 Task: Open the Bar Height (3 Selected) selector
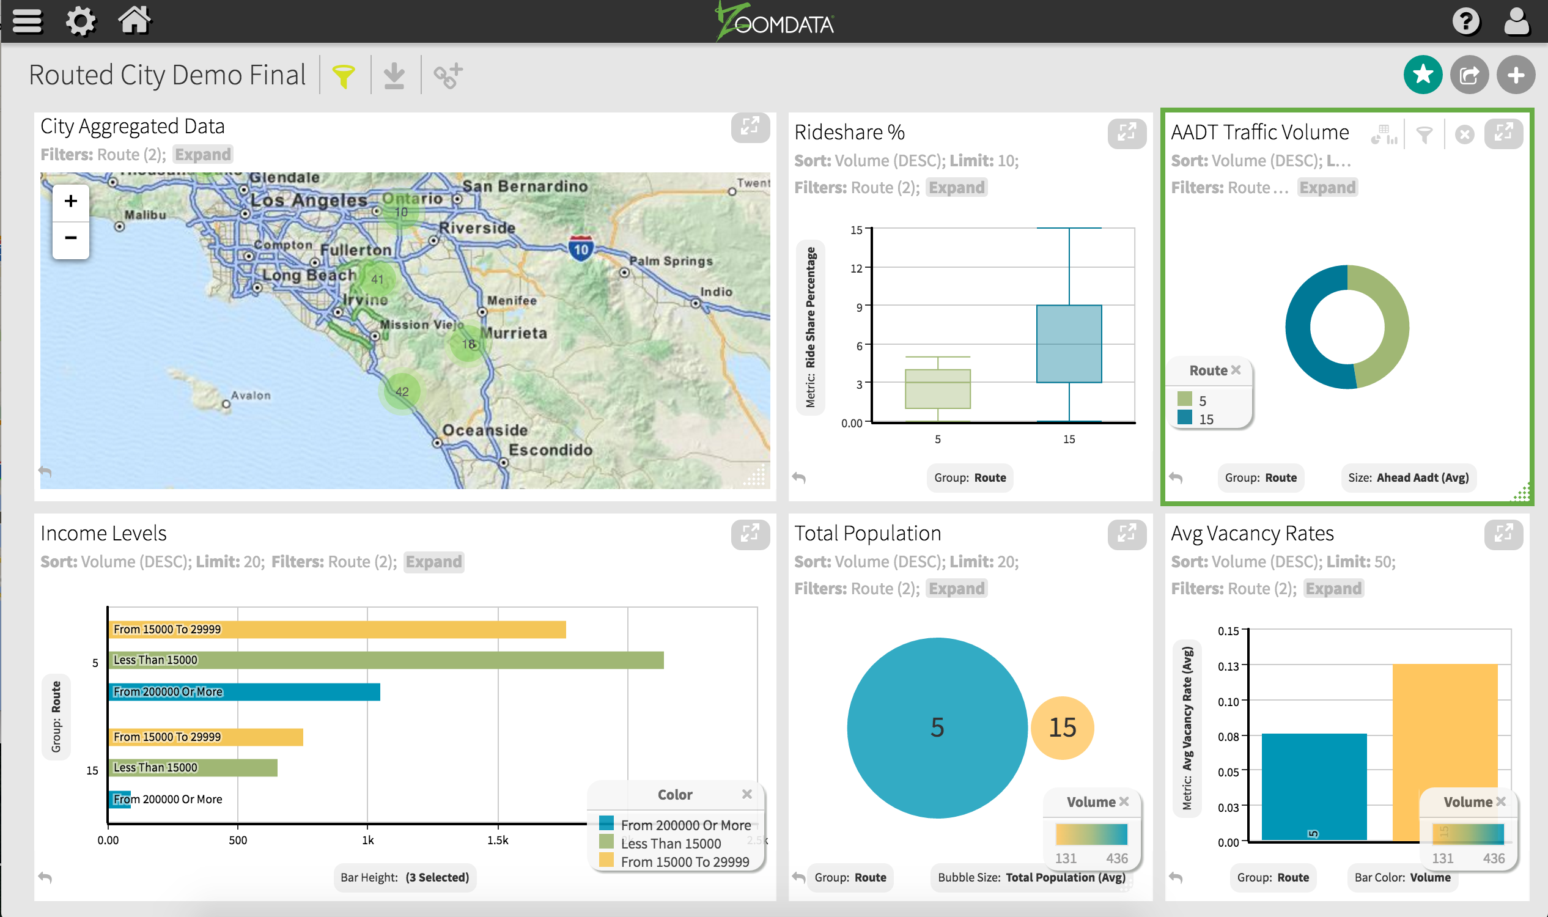pos(405,877)
